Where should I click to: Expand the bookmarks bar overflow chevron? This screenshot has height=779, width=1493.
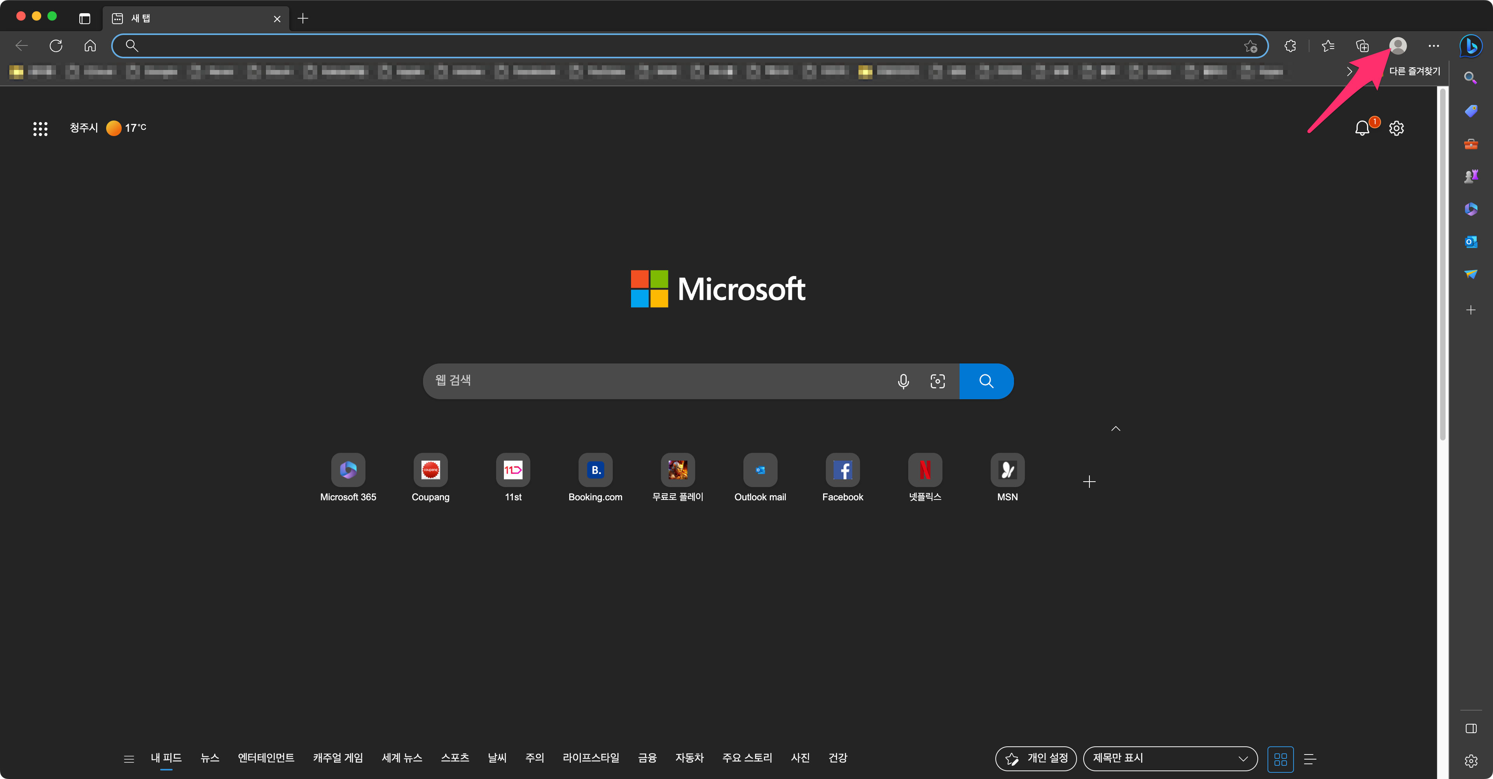[x=1350, y=71]
